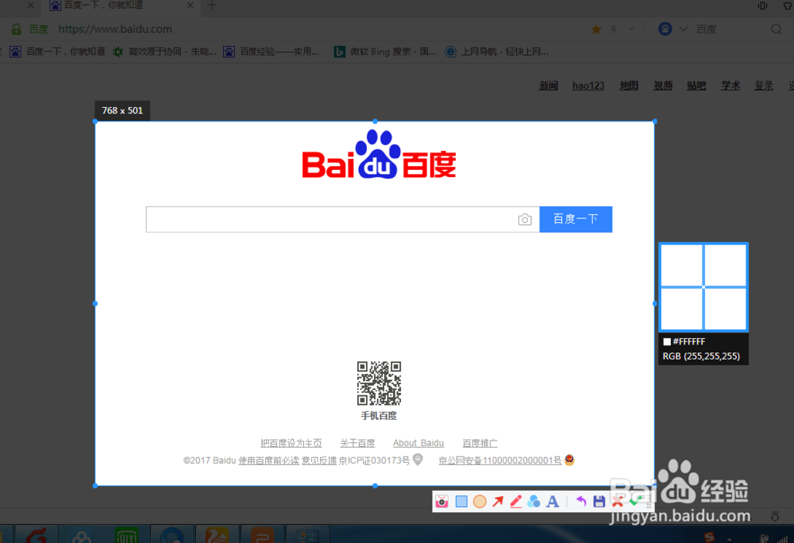Open the 百度推广 link

coord(480,443)
